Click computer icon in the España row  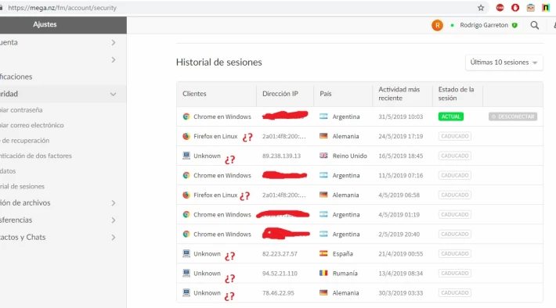(x=186, y=253)
